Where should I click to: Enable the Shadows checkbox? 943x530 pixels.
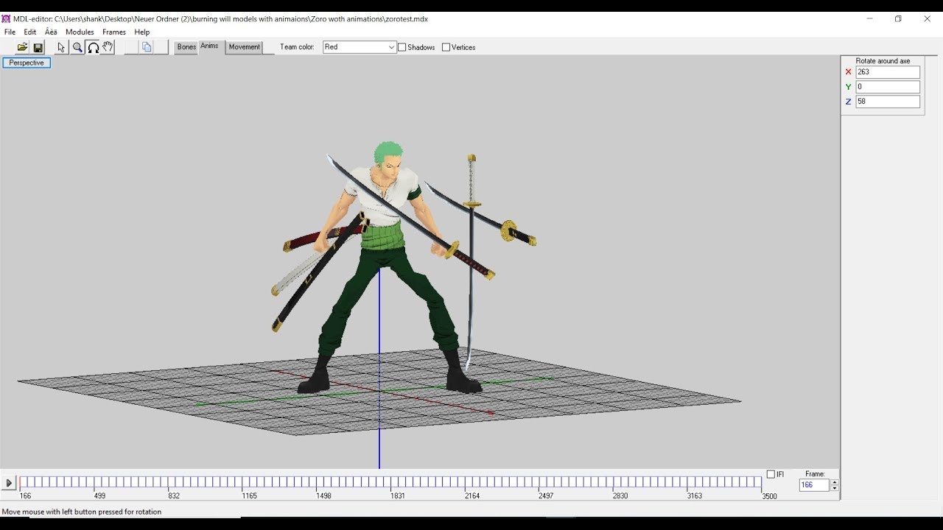(x=402, y=47)
